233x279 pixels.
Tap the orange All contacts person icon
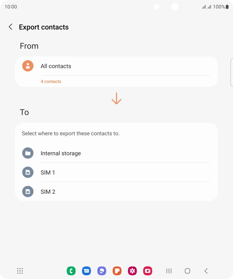28,66
